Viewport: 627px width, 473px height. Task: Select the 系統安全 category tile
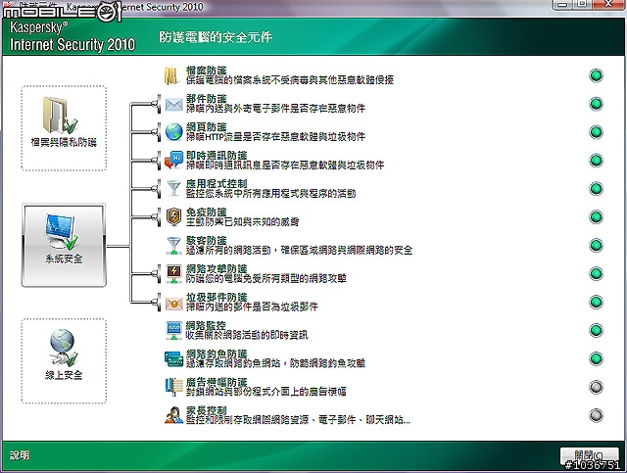click(x=64, y=245)
